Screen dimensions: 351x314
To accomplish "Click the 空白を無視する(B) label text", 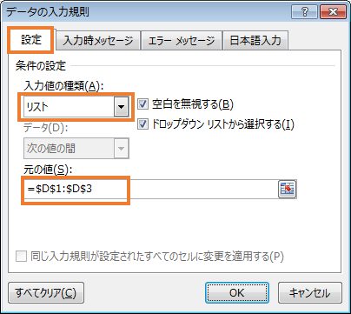I will pos(193,104).
